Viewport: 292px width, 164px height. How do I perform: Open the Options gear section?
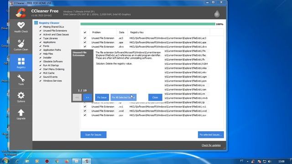coord(21,97)
